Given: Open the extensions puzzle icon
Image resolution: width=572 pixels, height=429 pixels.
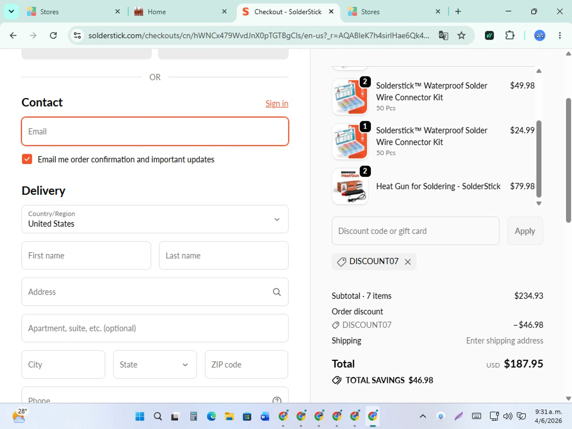Looking at the screenshot, I should [509, 35].
